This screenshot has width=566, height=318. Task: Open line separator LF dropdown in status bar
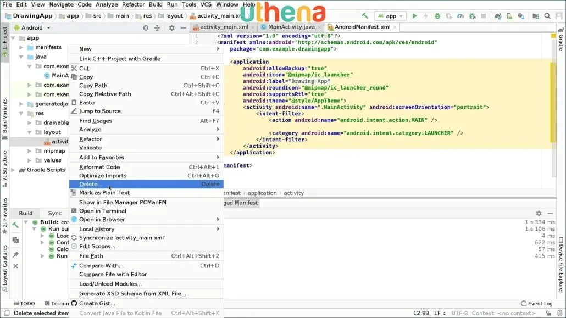440,313
